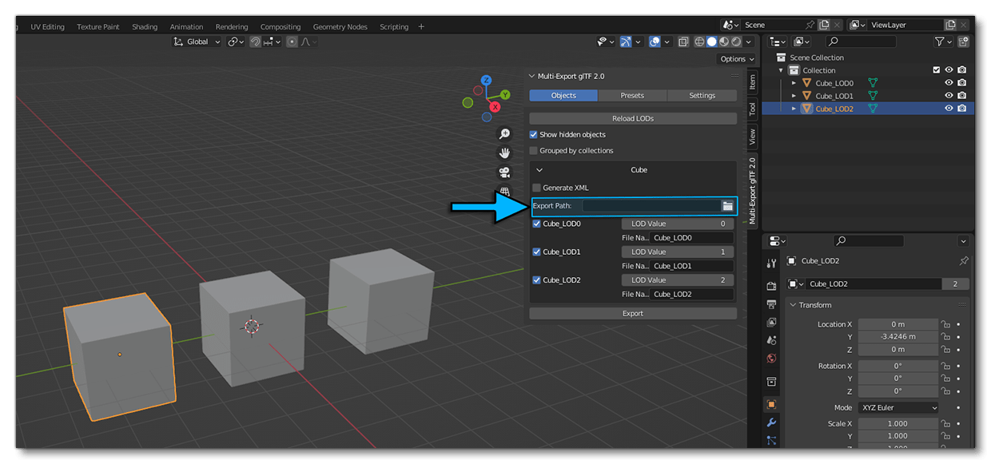This screenshot has width=991, height=464.
Task: Switch to the Presets tab
Action: [632, 95]
